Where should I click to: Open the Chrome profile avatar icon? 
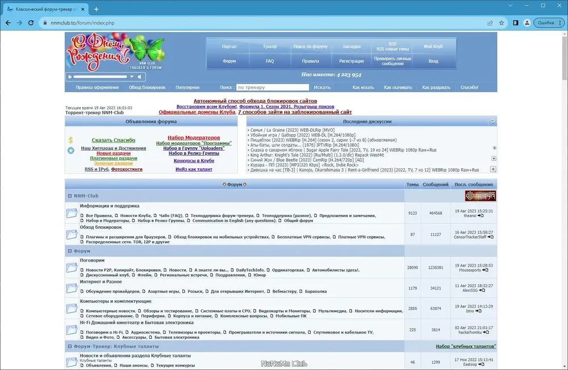[x=527, y=23]
